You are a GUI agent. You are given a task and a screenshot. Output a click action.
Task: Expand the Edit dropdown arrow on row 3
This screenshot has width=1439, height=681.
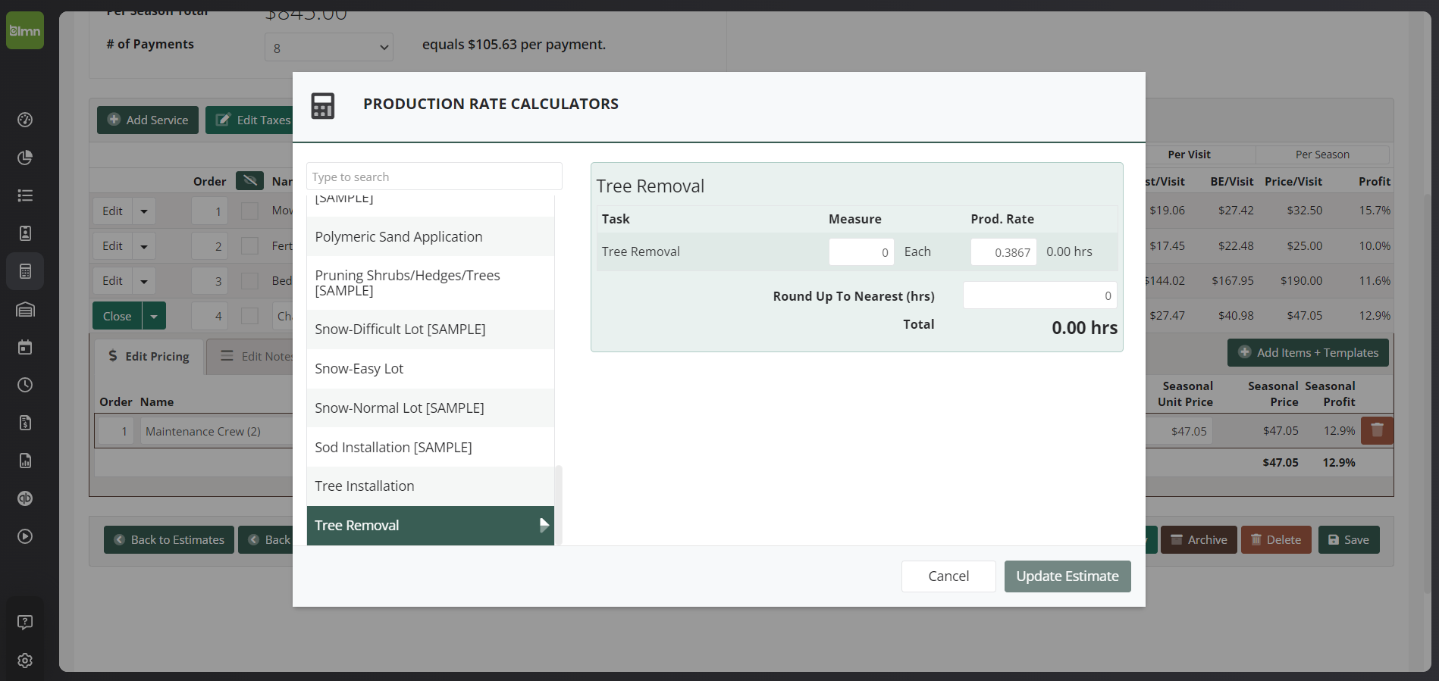click(144, 280)
